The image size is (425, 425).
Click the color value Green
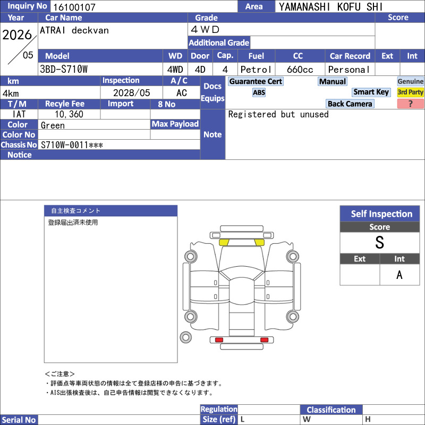click(53, 125)
